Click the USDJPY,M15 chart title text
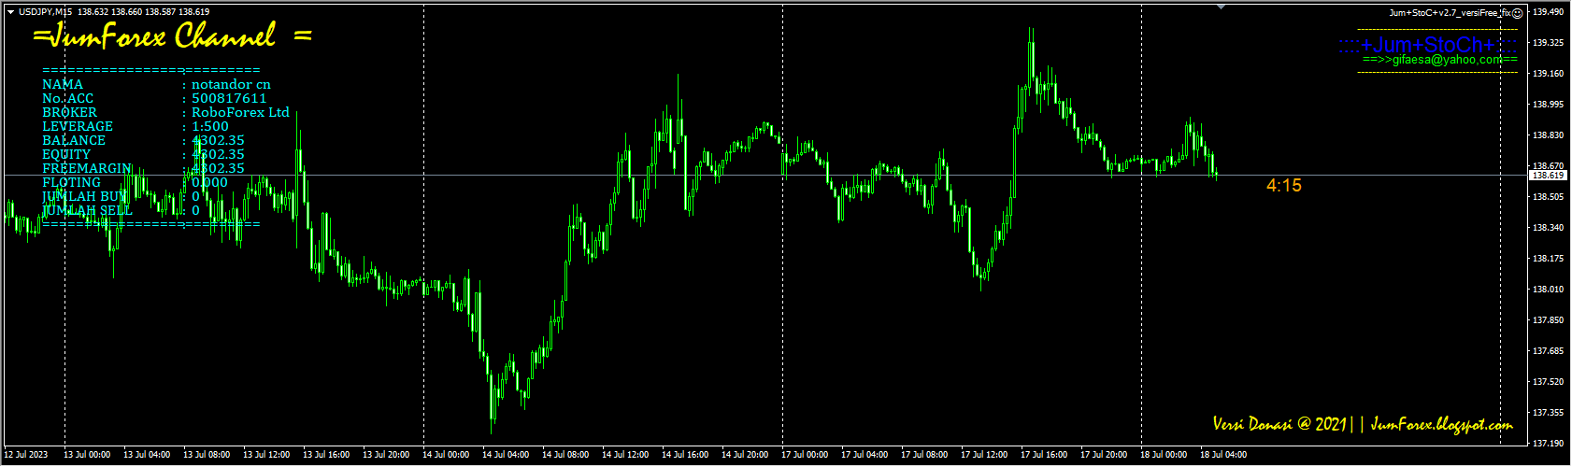This screenshot has height=467, width=1572. coord(45,12)
